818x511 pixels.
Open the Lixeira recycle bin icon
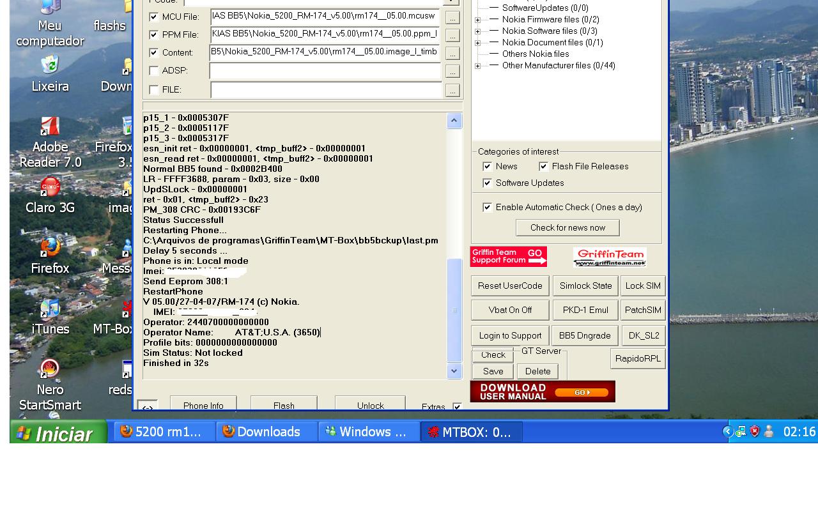[50, 74]
